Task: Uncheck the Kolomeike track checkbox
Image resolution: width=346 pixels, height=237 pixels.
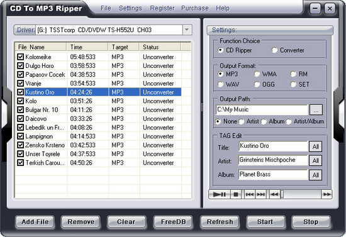Action: click(21, 57)
